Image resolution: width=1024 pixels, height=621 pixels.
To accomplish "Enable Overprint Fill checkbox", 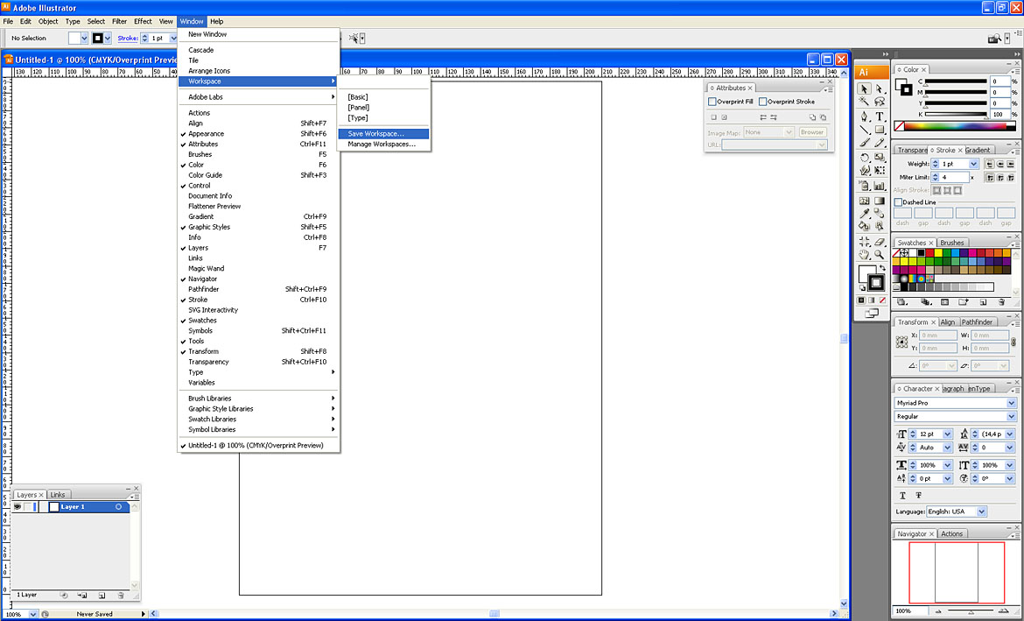I will pyautogui.click(x=712, y=102).
